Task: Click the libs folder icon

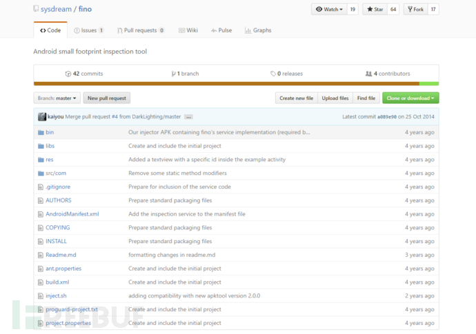Action: tap(41, 146)
